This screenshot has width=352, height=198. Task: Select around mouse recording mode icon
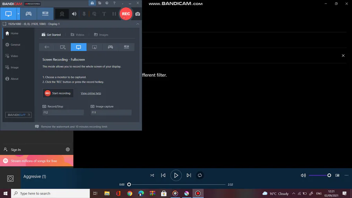tap(95, 47)
